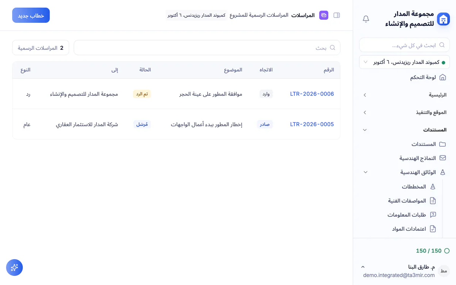Click the purple correspondence module icon

(324, 15)
